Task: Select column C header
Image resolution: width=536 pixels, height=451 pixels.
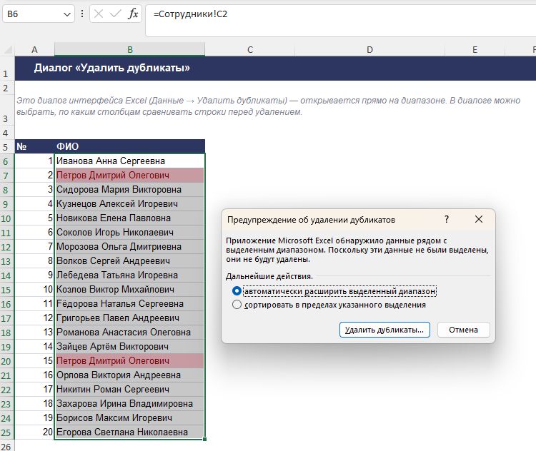Action: (250, 50)
